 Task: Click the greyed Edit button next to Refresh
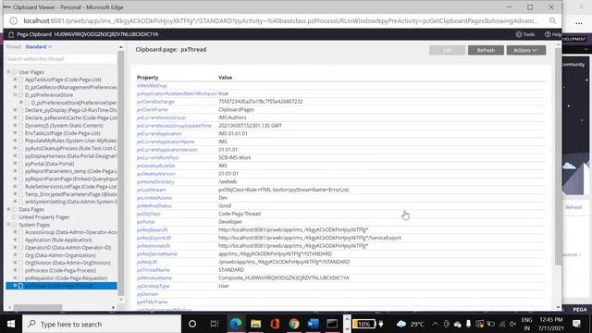coord(447,50)
